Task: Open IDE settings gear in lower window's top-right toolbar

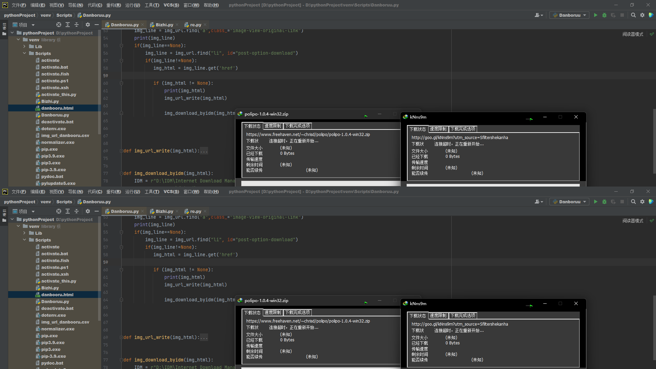Action: tap(642, 202)
